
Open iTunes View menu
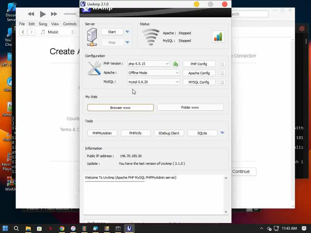55,24
